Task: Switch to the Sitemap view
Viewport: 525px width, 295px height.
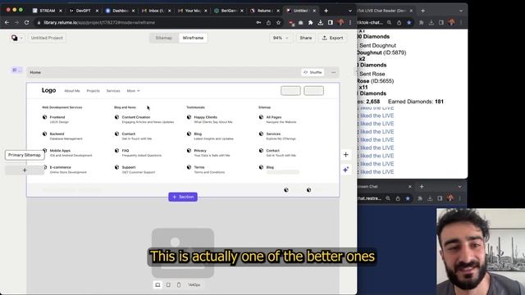Action: tap(164, 38)
